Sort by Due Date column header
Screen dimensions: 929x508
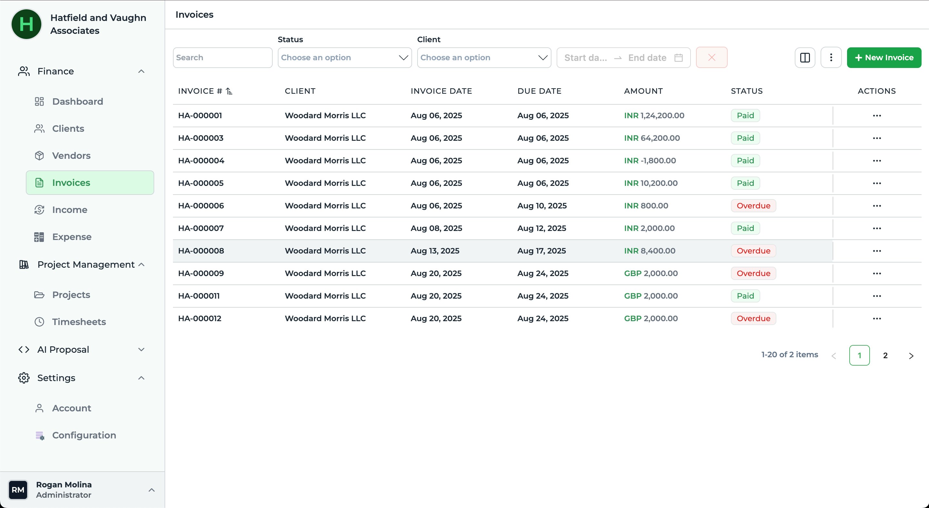[x=540, y=91]
